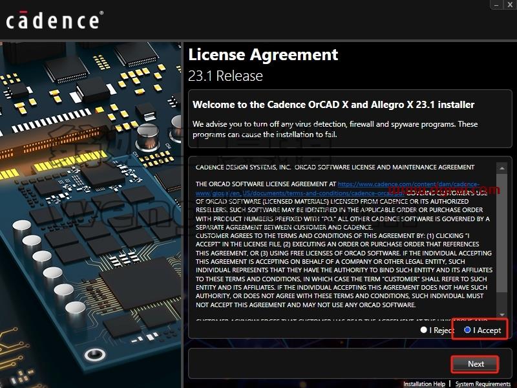This screenshot has width=517, height=388.
Task: Open the System Requirements link
Action: point(483,383)
